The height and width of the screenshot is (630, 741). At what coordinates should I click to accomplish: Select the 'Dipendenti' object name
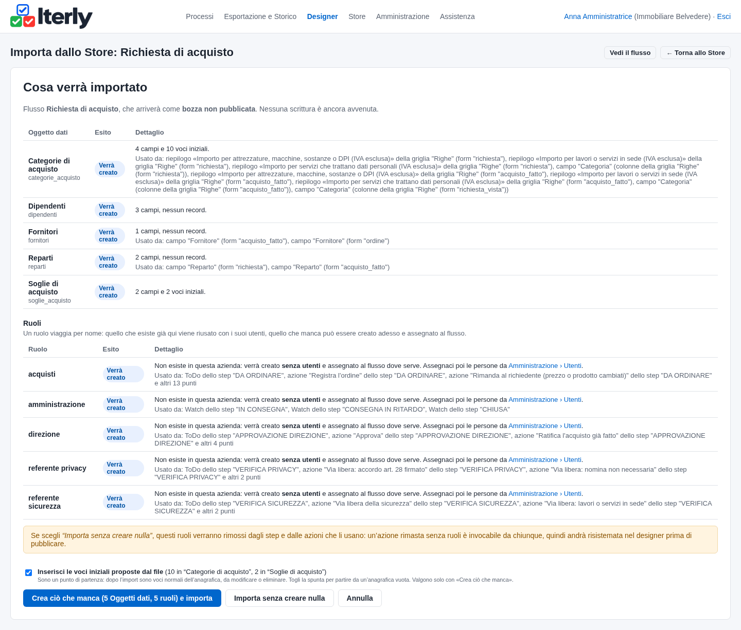47,206
